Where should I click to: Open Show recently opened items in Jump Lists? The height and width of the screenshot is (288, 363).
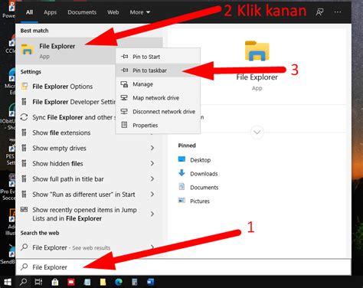pos(88,214)
